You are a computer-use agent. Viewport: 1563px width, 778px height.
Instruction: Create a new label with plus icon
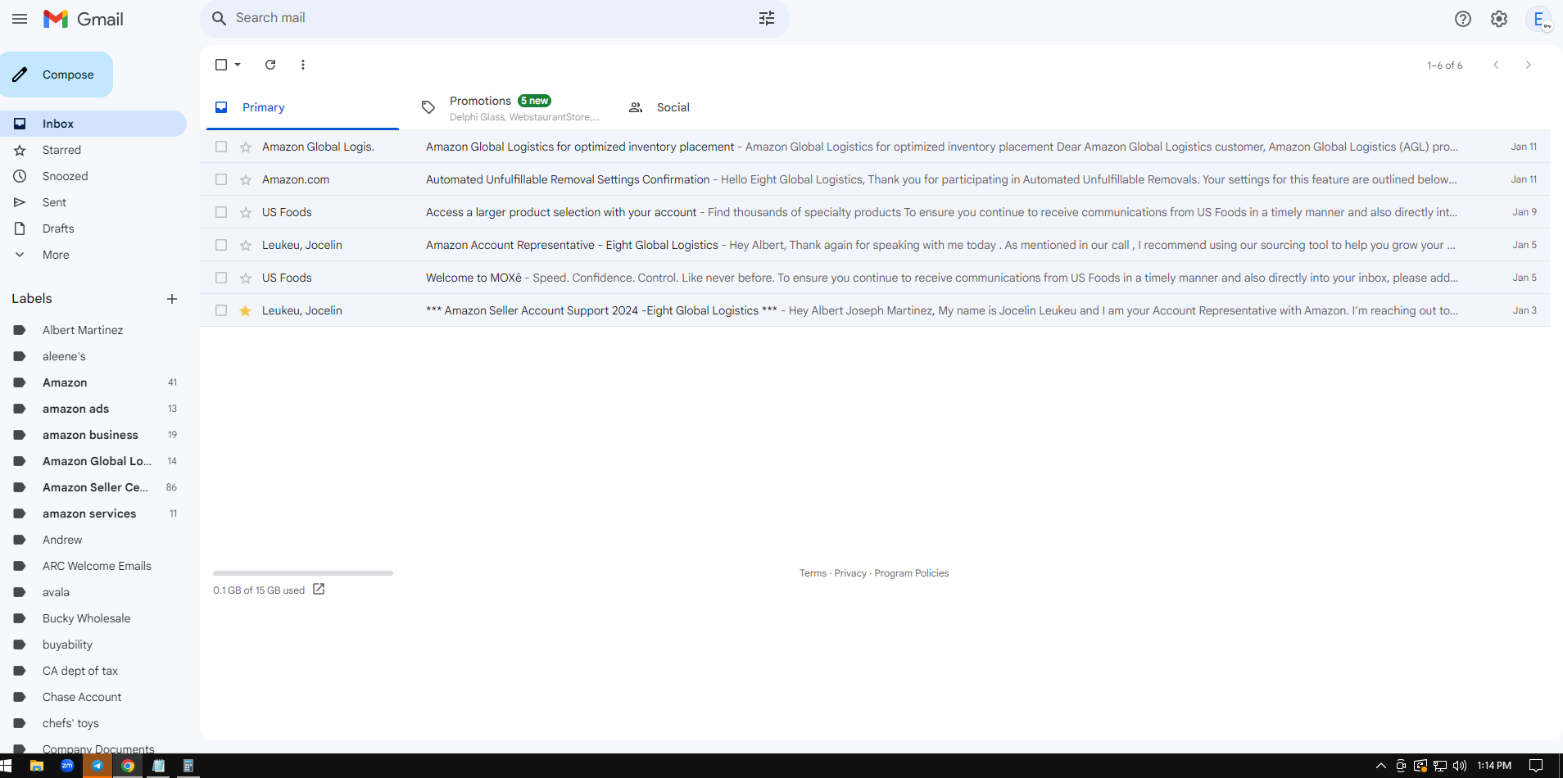[172, 299]
